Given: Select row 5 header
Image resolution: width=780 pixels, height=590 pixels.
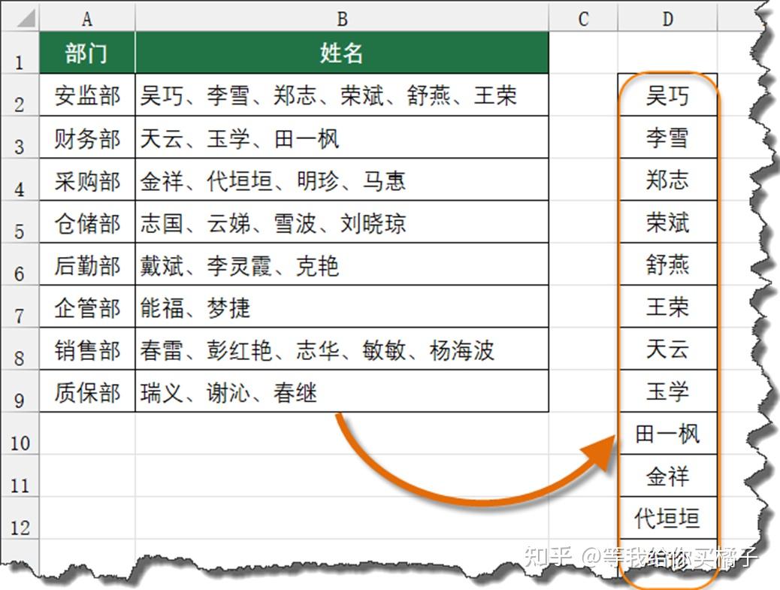Looking at the screenshot, I should coord(20,222).
